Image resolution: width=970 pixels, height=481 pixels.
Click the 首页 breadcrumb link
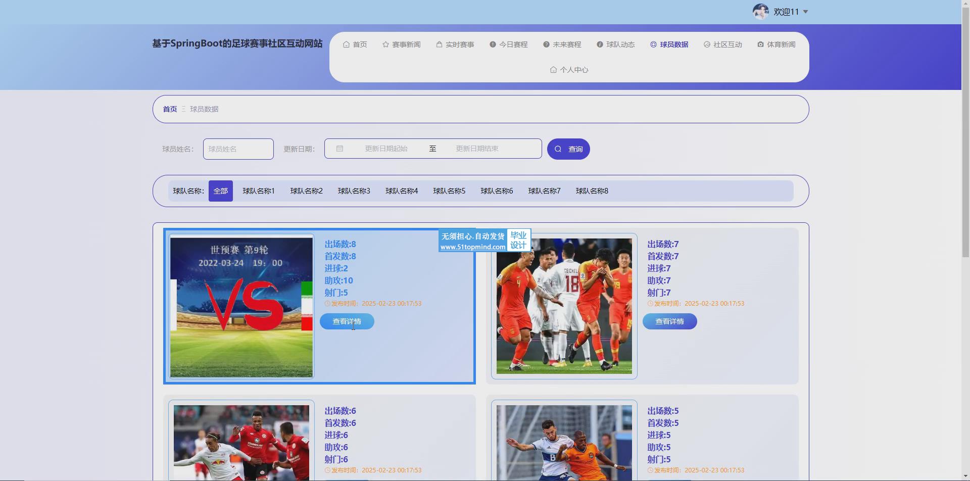click(x=170, y=109)
